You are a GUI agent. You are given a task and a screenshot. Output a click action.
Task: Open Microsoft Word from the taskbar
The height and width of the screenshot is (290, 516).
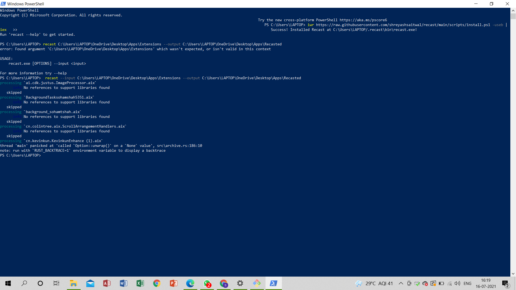124,283
